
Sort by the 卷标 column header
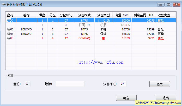point(27,15)
